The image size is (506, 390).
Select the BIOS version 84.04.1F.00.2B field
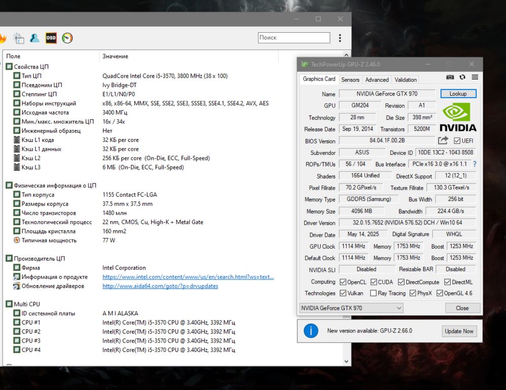pyautogui.click(x=387, y=140)
